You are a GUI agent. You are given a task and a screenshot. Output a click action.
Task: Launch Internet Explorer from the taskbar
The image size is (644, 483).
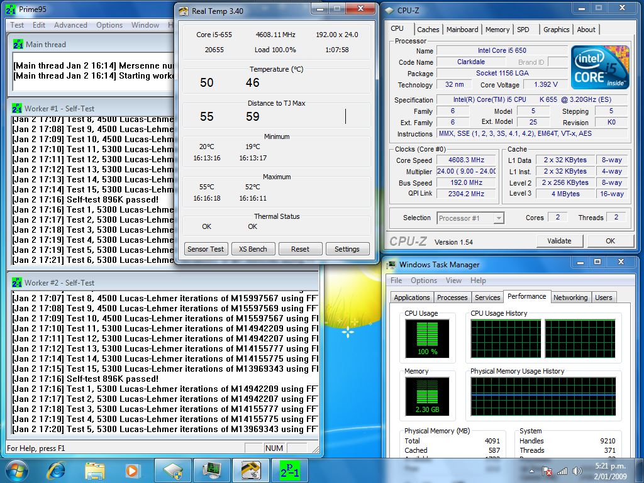pos(56,470)
